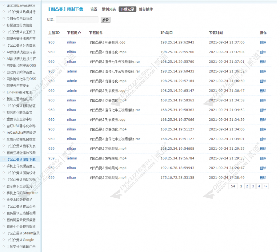Open 『凹凸曼』微信统计 sidebar item
280x252 pixels.
point(21,173)
